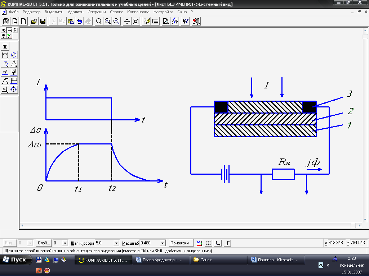Open print preview icon

(166, 21)
